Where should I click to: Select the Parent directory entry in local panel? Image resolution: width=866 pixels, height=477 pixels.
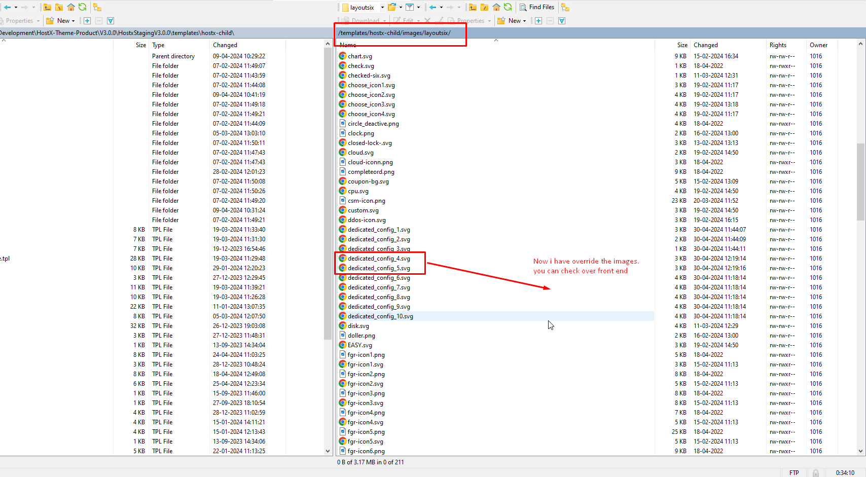[x=173, y=56]
